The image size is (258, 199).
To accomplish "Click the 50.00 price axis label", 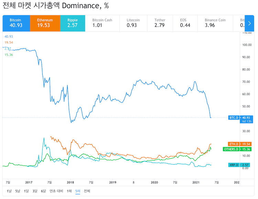I will 246,106.
